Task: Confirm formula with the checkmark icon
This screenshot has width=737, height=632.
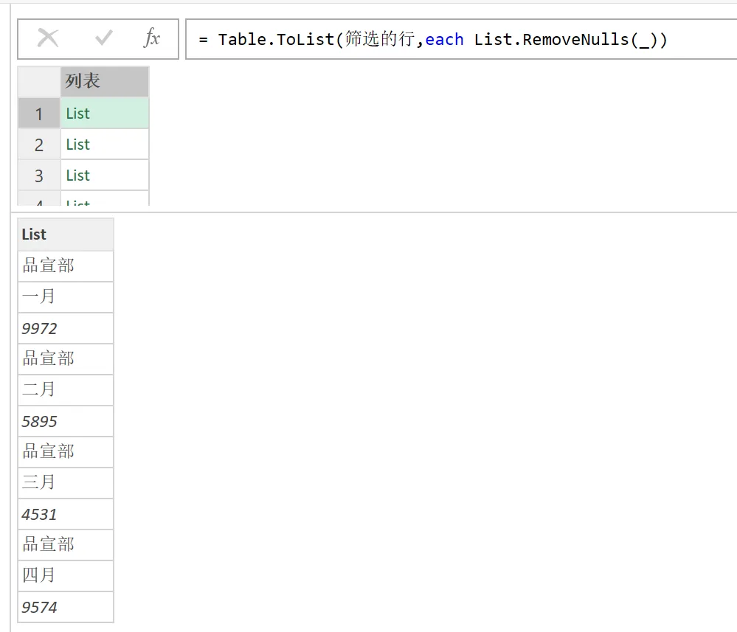Action: point(103,38)
